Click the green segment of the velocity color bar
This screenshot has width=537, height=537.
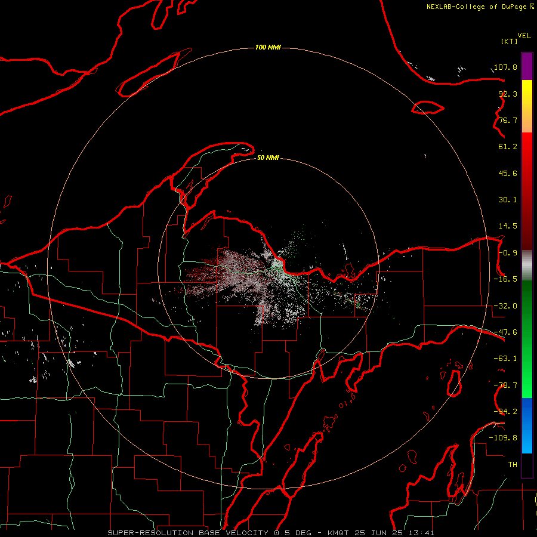[x=527, y=339]
